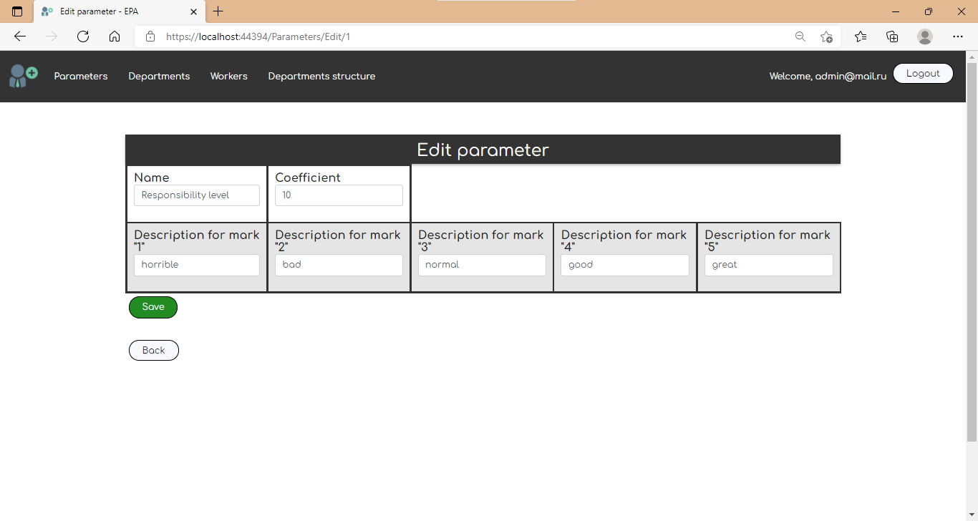The width and height of the screenshot is (978, 521).
Task: Click the browser address bar URL
Action: coord(258,36)
